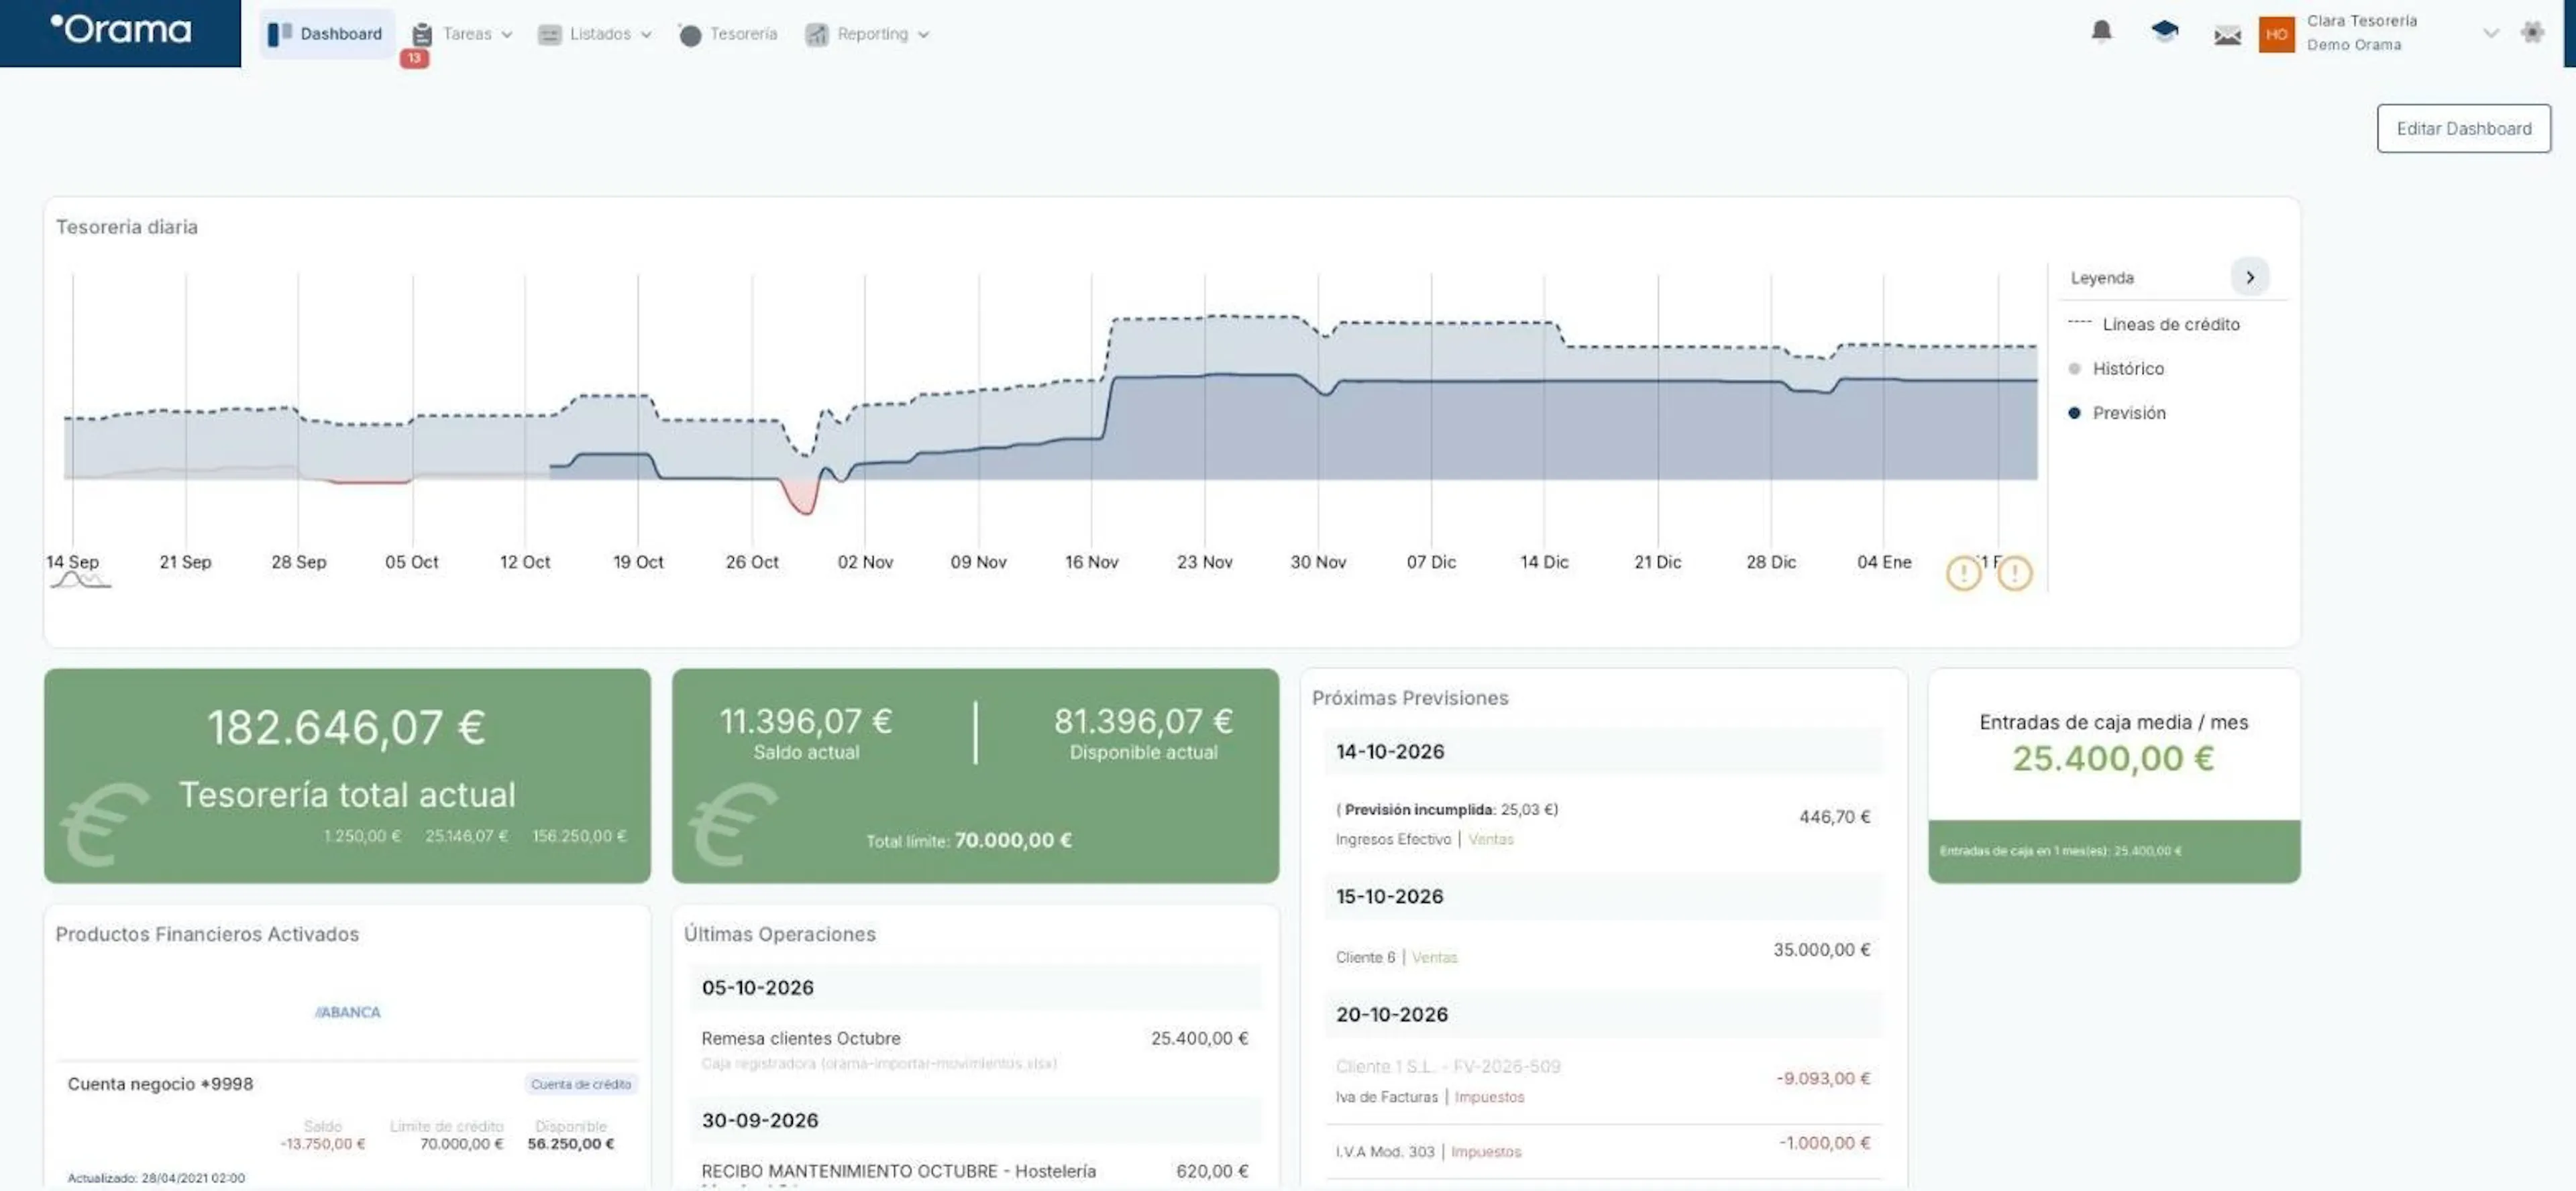
Task: Toggle Histórico legend series
Action: (x=2116, y=368)
